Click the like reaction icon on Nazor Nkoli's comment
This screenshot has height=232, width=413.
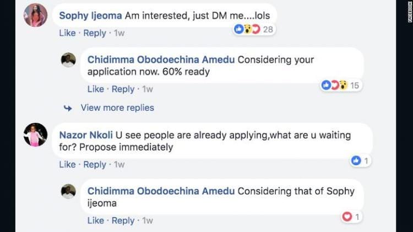pos(356,160)
